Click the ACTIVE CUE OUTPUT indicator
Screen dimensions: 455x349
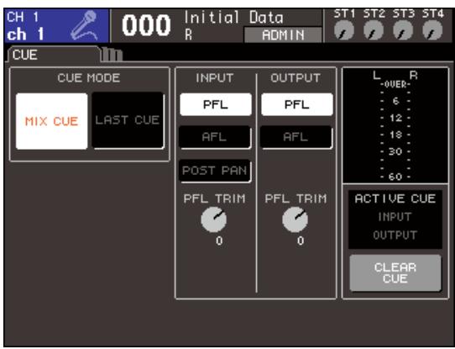click(x=395, y=235)
